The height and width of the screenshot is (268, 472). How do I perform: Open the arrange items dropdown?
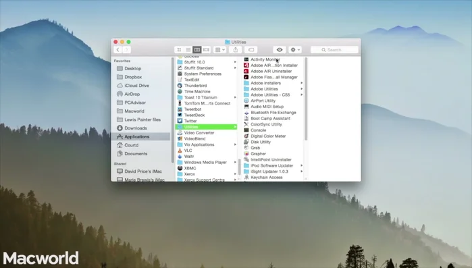[219, 50]
